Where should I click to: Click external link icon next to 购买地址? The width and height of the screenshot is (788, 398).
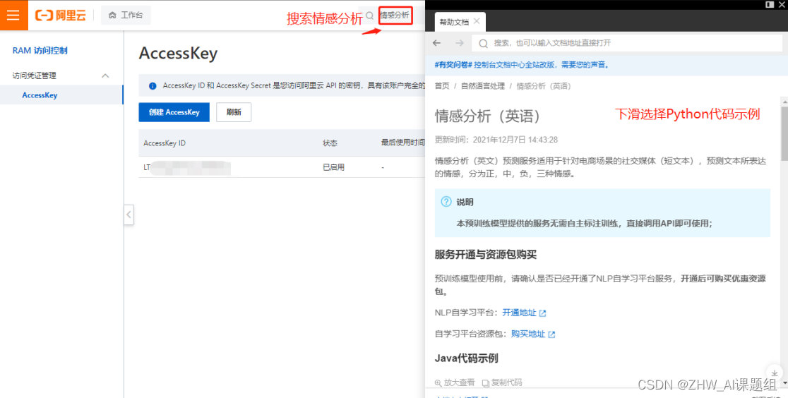coord(551,334)
